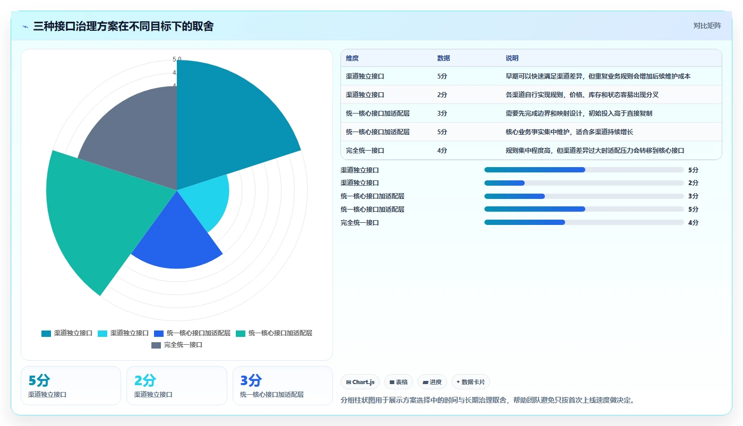Toggle the dark teal 渠道独立接口 legend swatch

point(46,333)
